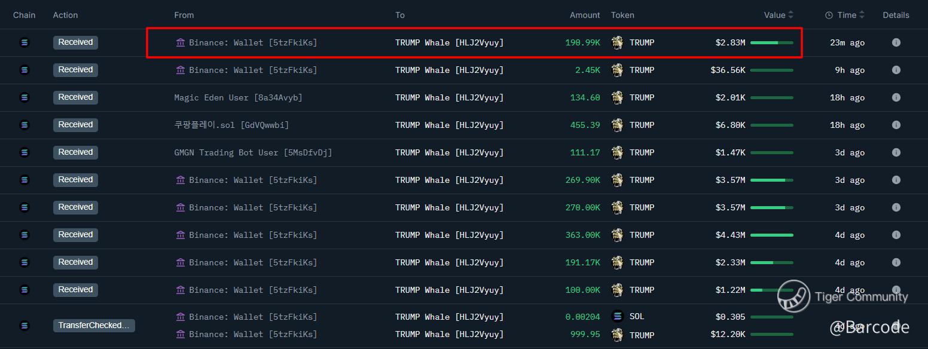Open Magic Eden User [8a34Avyb] address

point(238,97)
